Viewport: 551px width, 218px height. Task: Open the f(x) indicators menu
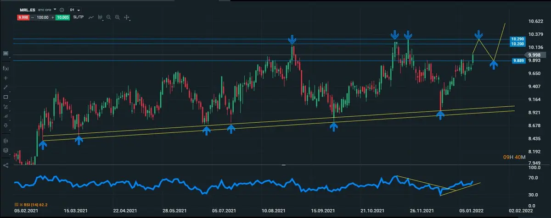pyautogui.click(x=6, y=68)
